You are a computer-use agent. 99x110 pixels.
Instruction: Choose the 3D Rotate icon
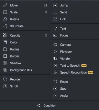pyautogui.click(x=5, y=26)
